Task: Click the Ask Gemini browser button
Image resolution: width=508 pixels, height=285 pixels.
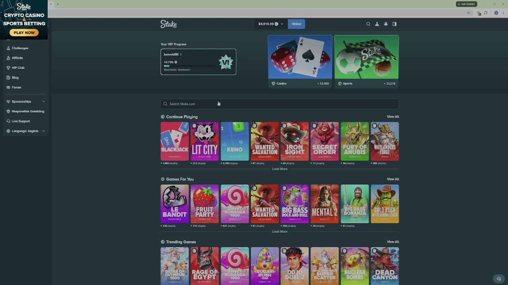Action: tap(466, 4)
